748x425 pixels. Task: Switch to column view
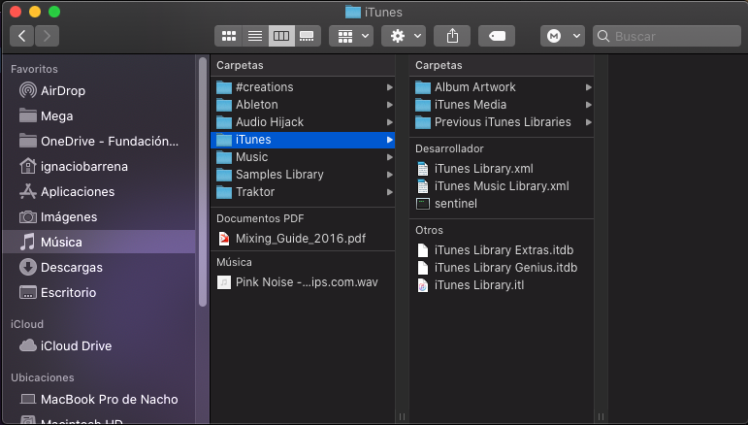click(281, 36)
